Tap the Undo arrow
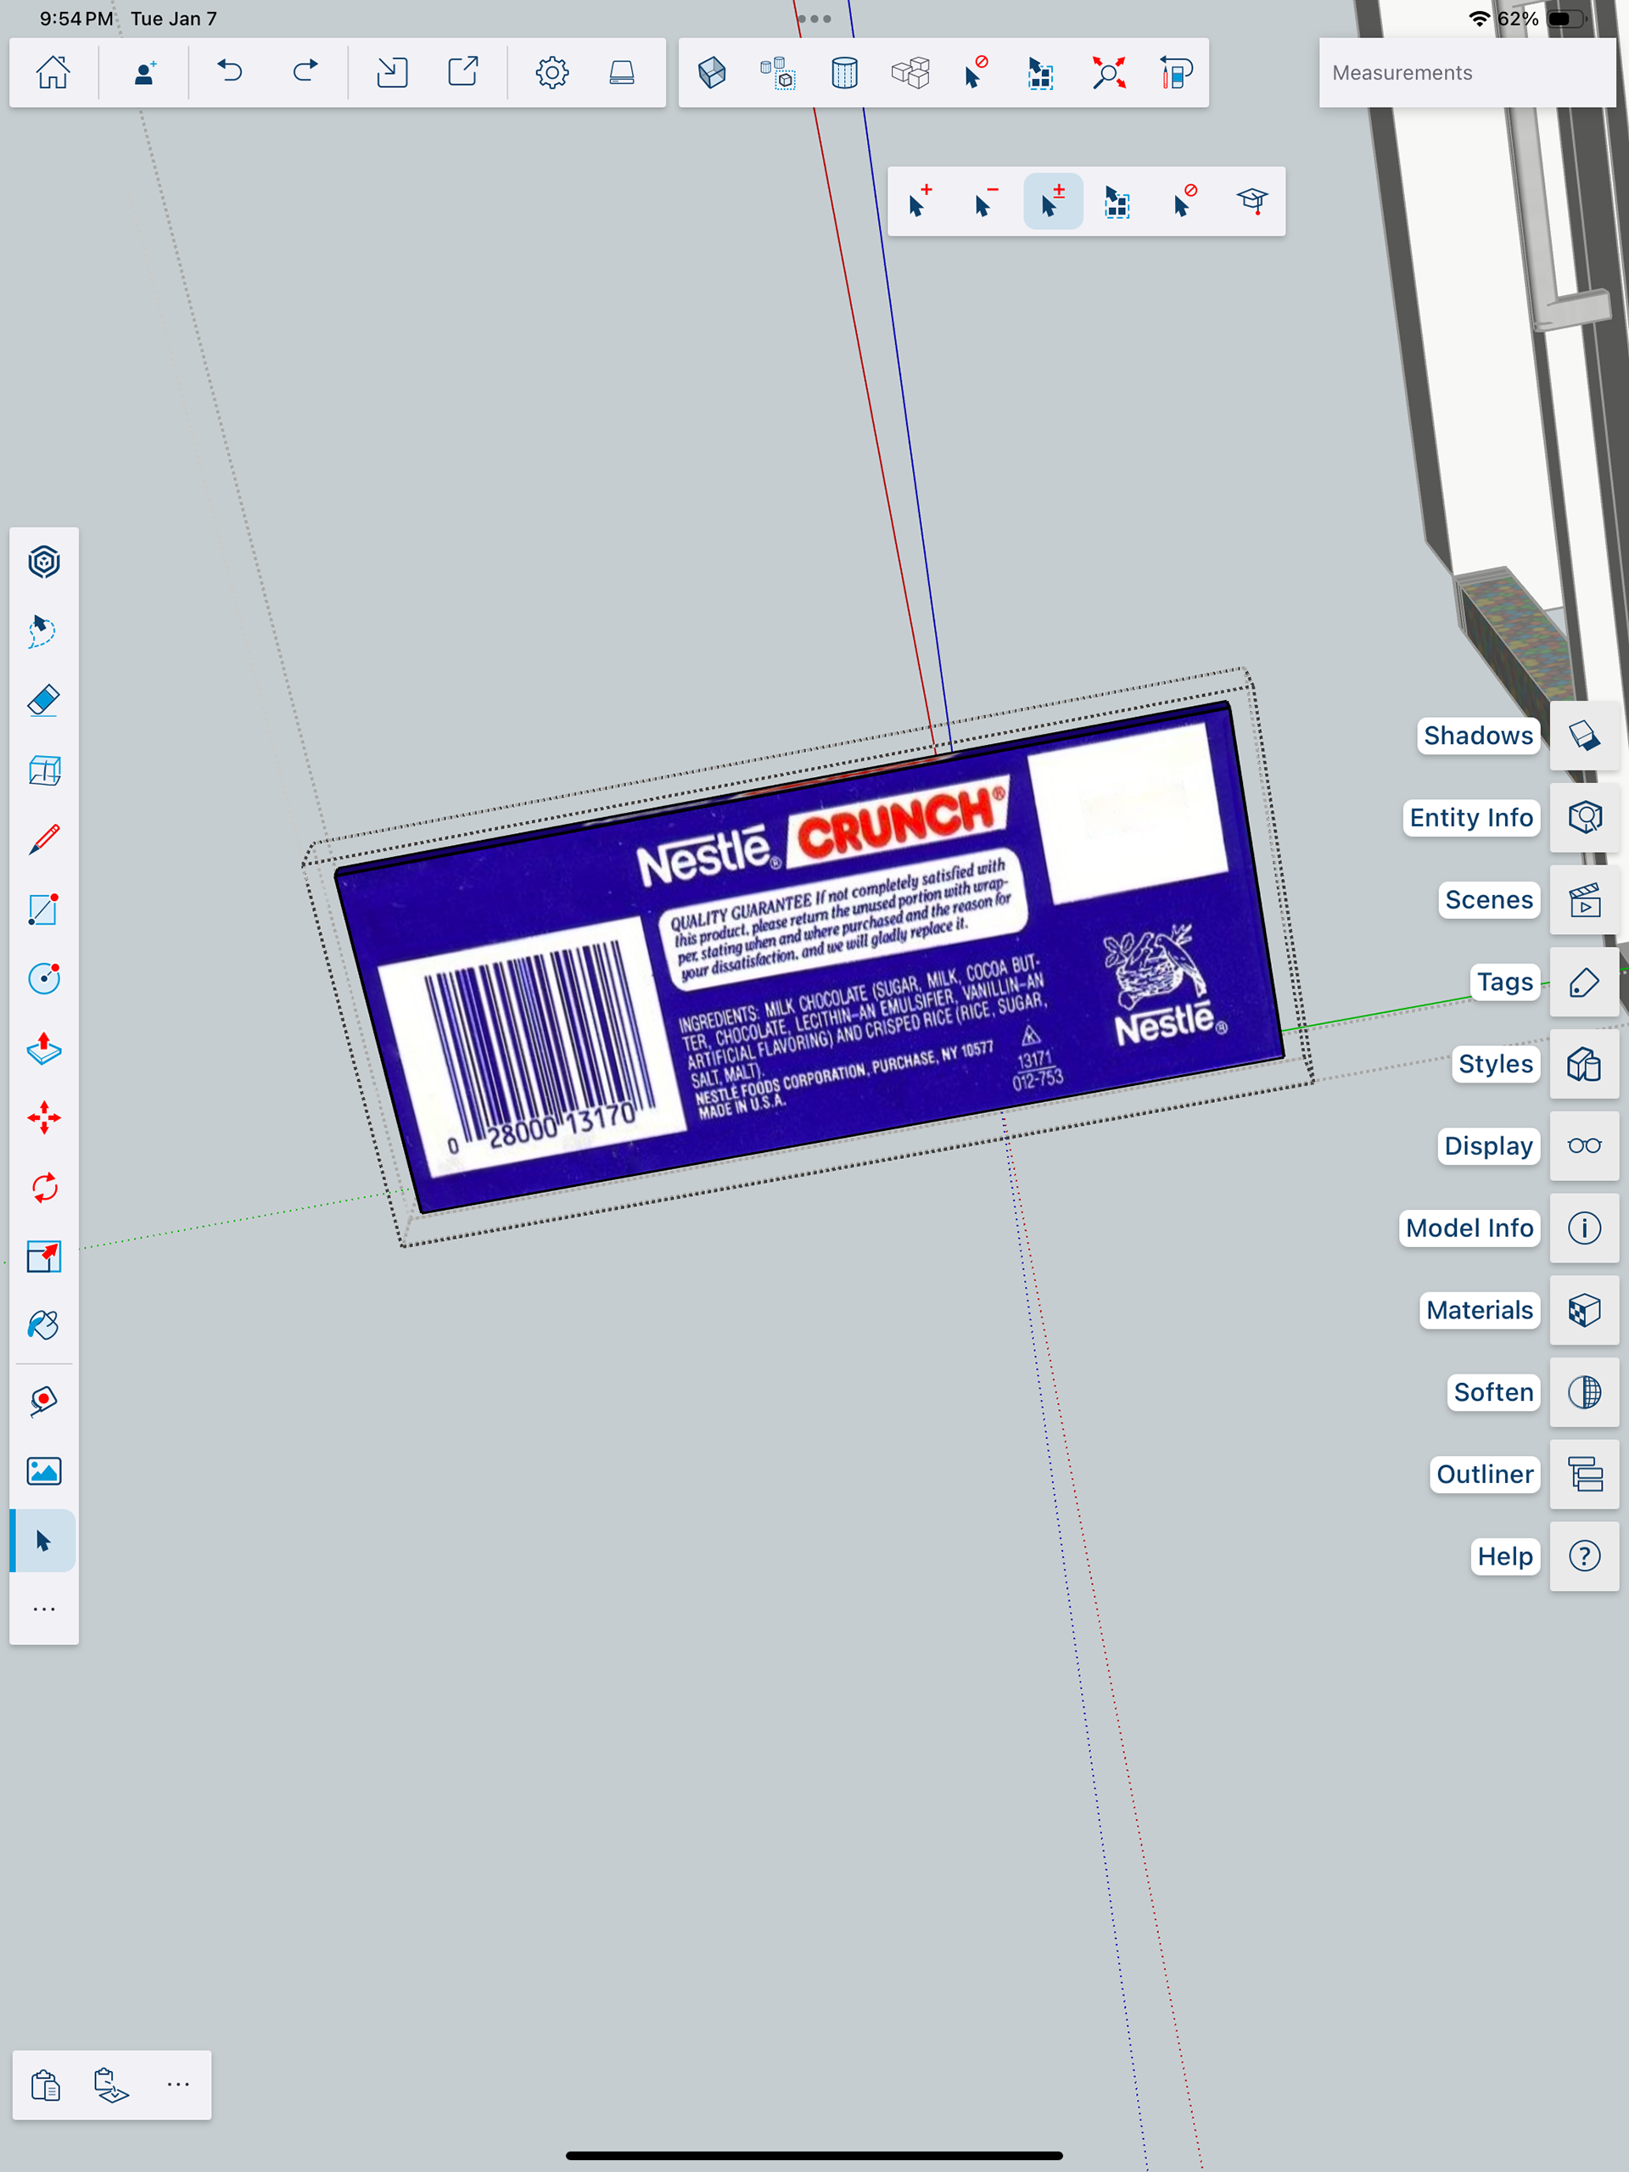Image resolution: width=1629 pixels, height=2172 pixels. click(x=230, y=73)
